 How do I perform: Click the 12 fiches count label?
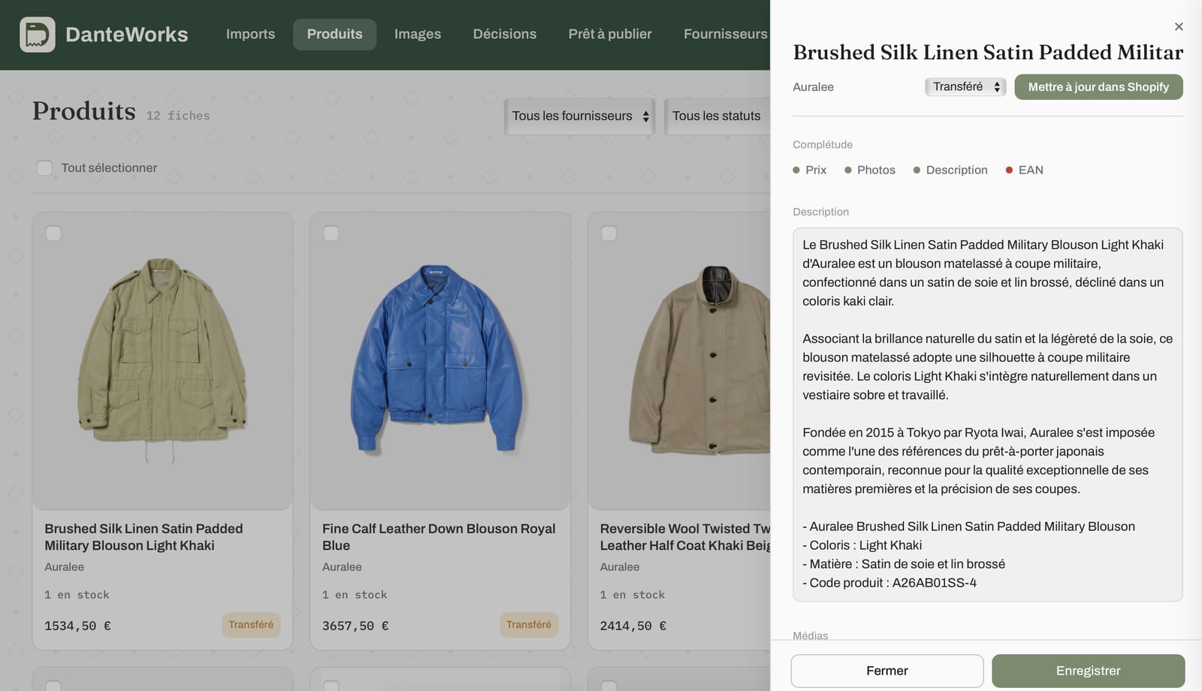tap(178, 116)
